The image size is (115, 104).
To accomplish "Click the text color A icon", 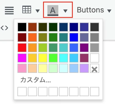I will pyautogui.click(x=53, y=11).
